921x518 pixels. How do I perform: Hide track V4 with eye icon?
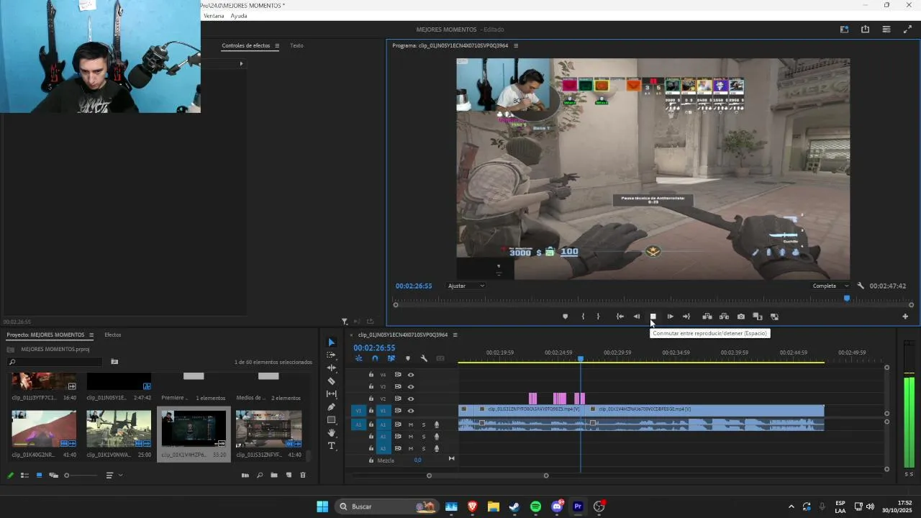coord(411,374)
